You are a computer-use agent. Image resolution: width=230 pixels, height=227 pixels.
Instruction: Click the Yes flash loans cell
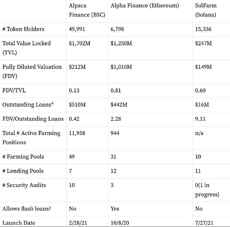pyautogui.click(x=115, y=209)
